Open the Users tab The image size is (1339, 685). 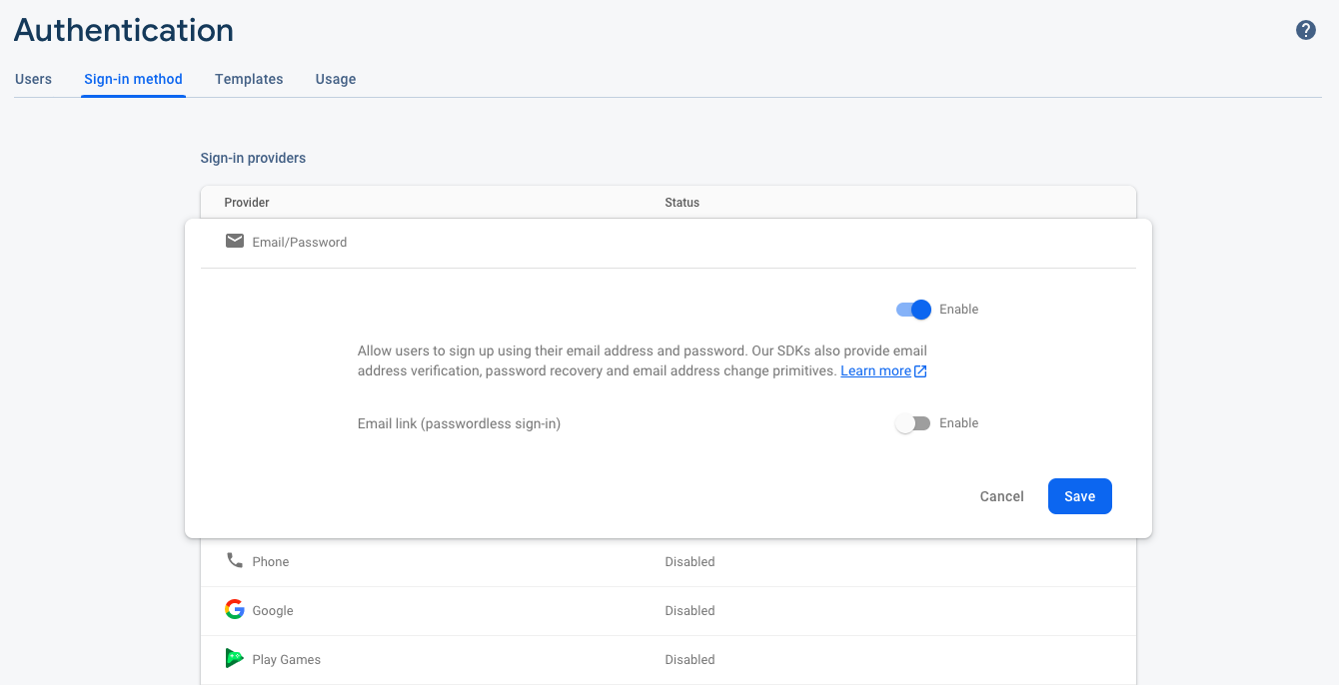[33, 79]
